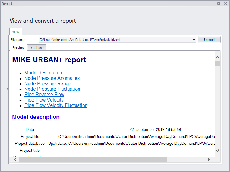Select the Project file row label

(x=30, y=137)
